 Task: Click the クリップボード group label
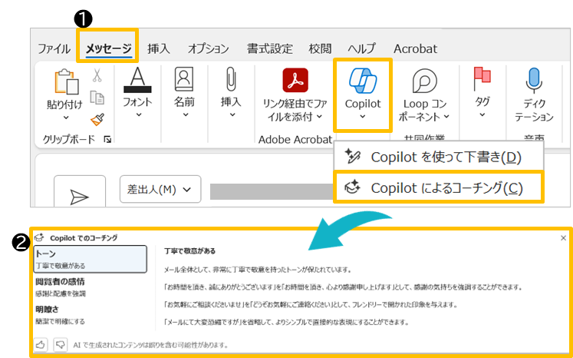(69, 139)
